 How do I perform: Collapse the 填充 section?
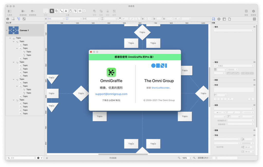tap(213, 27)
